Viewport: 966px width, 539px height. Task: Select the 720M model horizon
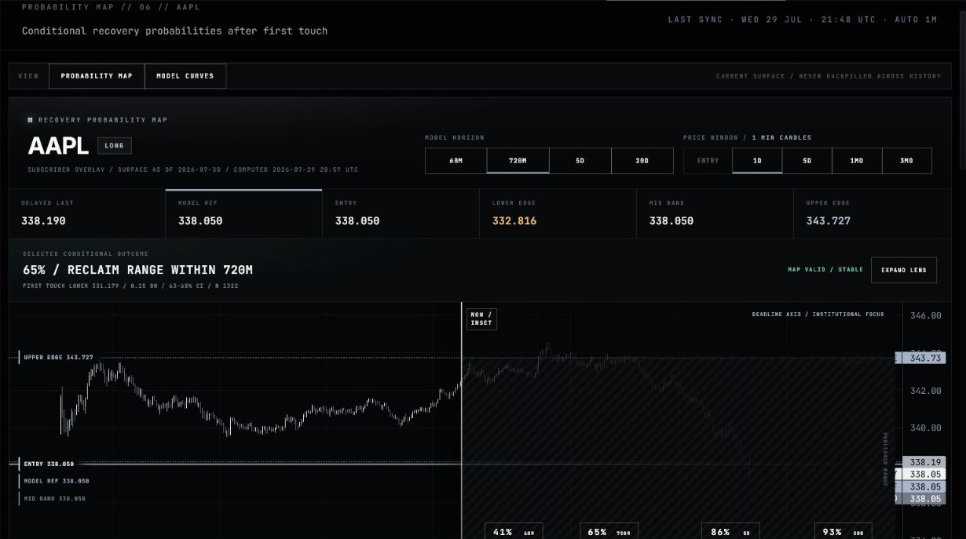[x=518, y=161]
